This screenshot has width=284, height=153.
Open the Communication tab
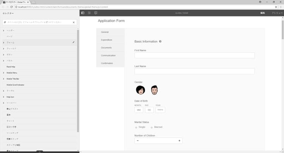coord(110,55)
